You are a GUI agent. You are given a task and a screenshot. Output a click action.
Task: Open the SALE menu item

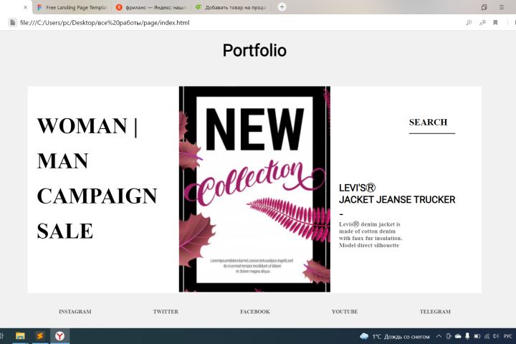65,231
